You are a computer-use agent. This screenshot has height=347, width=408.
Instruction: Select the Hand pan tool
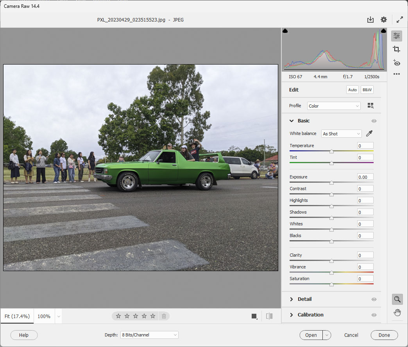(x=397, y=312)
